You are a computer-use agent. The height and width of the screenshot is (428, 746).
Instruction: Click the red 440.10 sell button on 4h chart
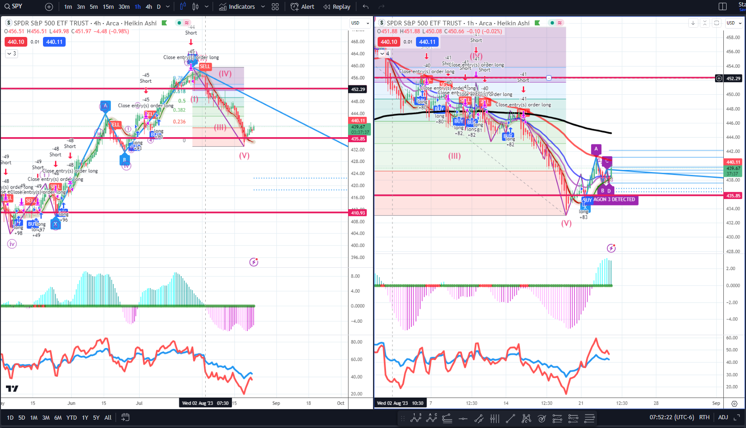coord(16,42)
